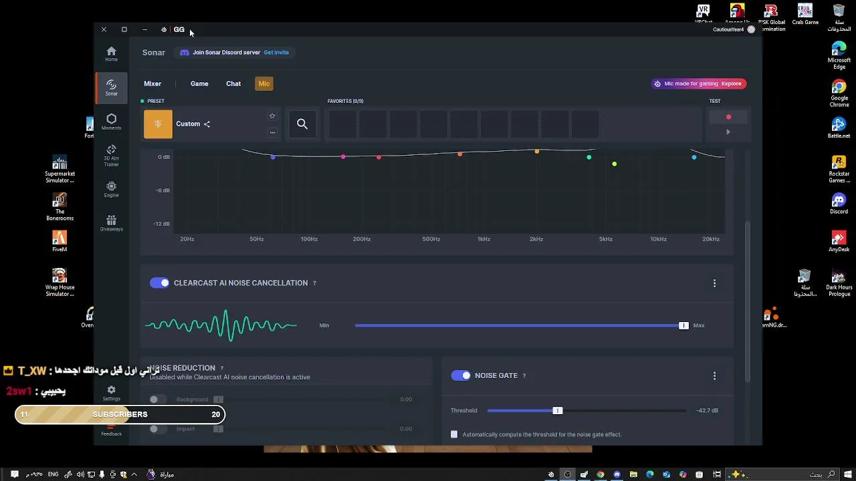This screenshot has width=856, height=481.
Task: Open Noise Reduction help question mark
Action: (221, 368)
